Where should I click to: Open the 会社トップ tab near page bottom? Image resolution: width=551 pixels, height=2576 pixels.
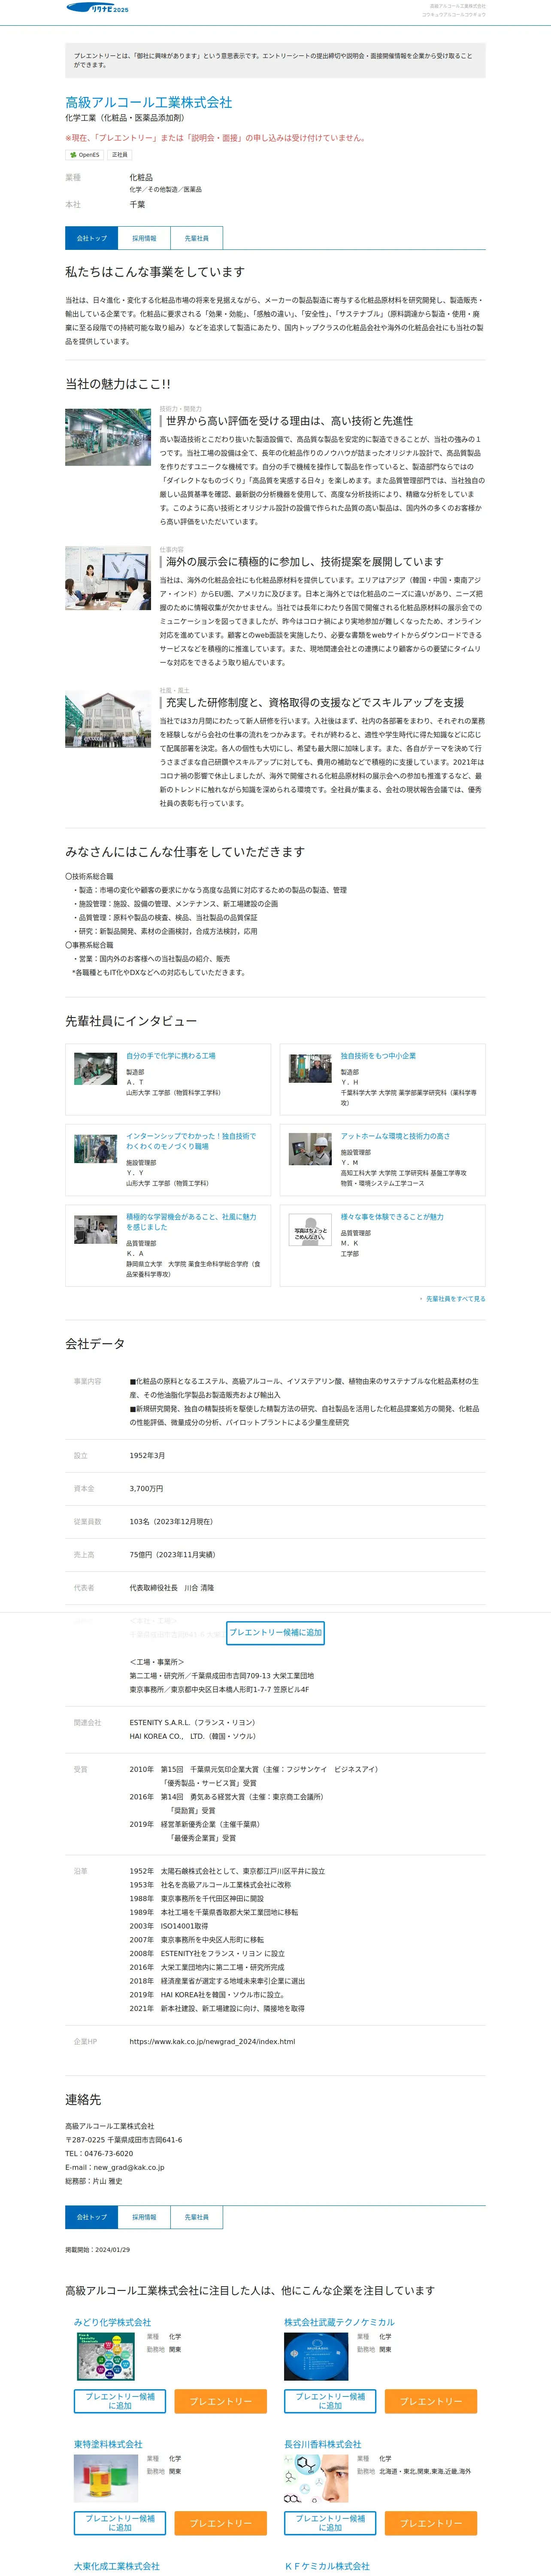point(91,2217)
